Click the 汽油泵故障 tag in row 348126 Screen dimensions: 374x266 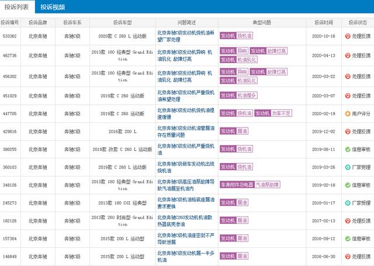(267, 185)
